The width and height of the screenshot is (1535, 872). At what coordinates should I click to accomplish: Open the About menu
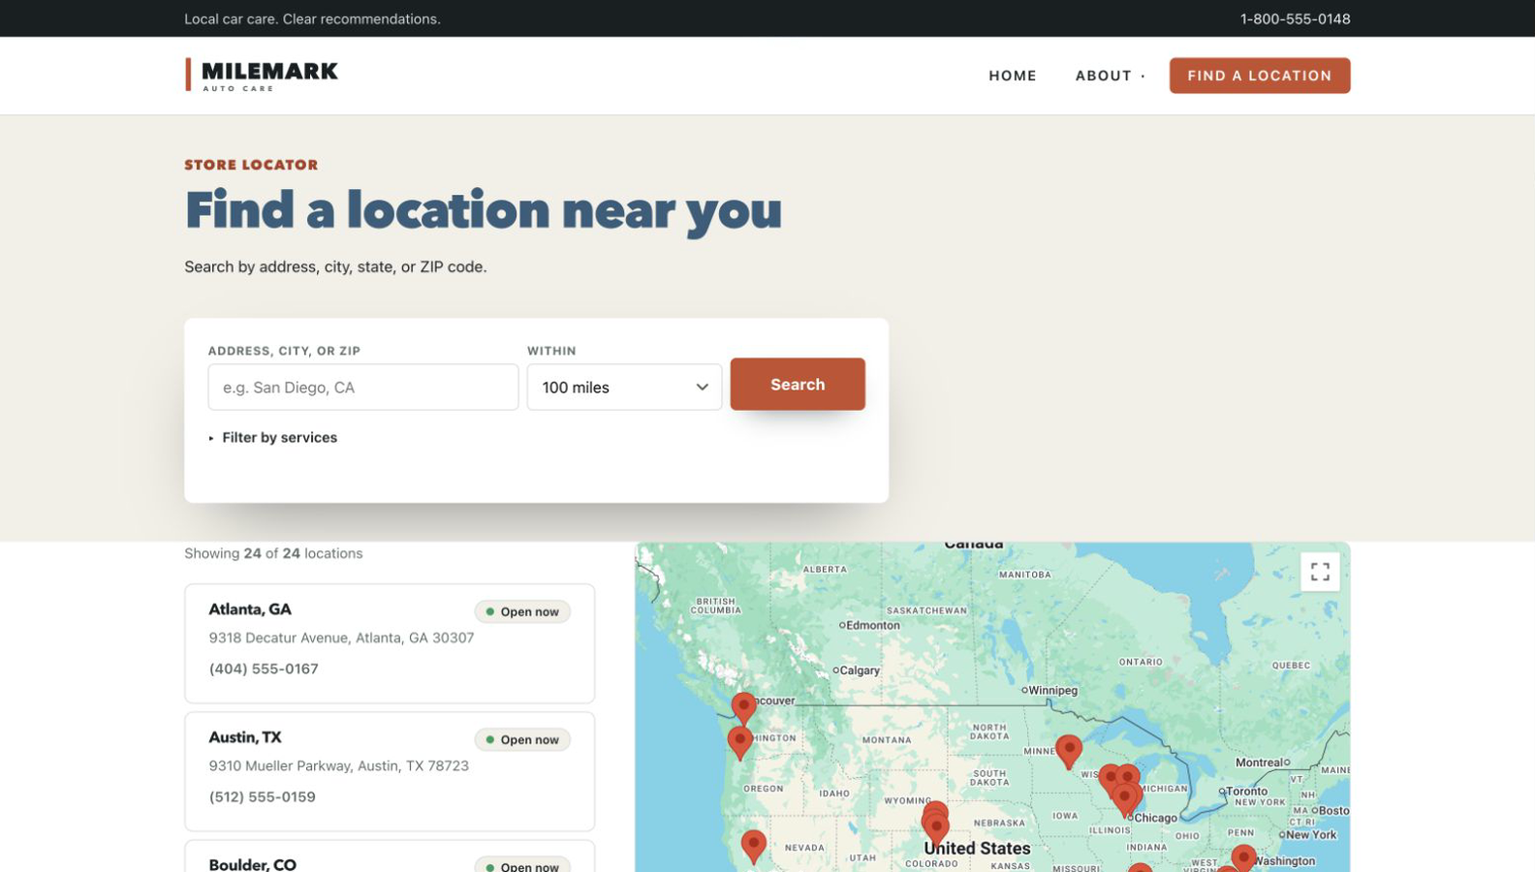tap(1110, 76)
